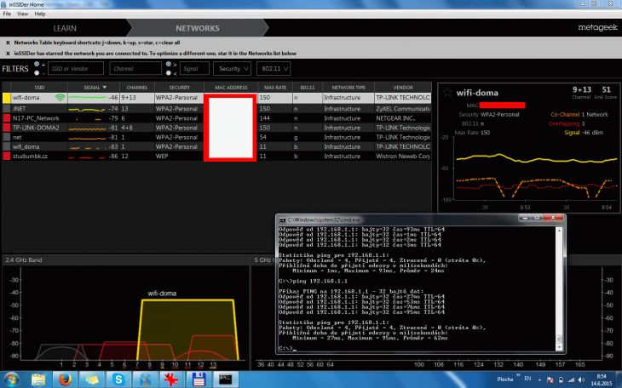Click red color marker for N17-PC_Network row
622x388 pixels.
[6, 118]
